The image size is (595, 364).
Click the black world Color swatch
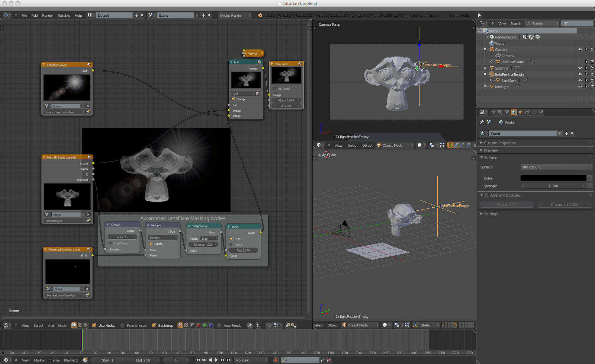(x=553, y=178)
